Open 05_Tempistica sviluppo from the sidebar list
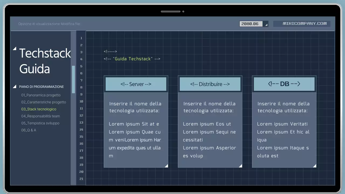This screenshot has height=194, width=345. [40, 123]
